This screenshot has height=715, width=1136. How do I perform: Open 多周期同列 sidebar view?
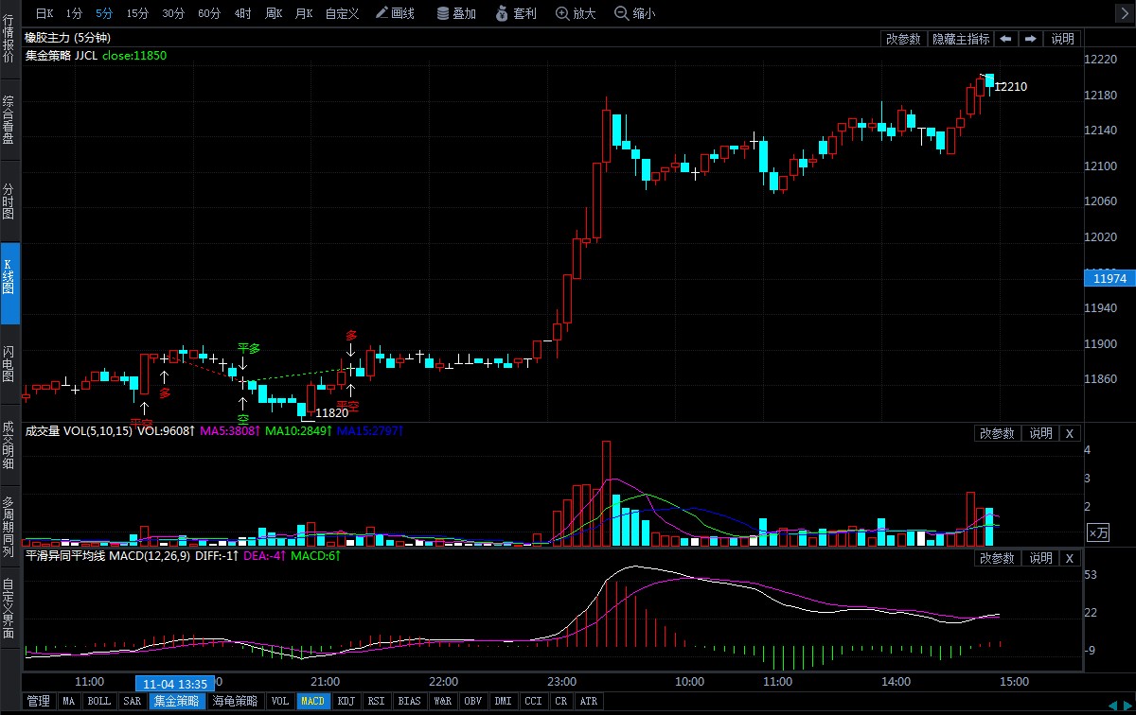[9, 526]
